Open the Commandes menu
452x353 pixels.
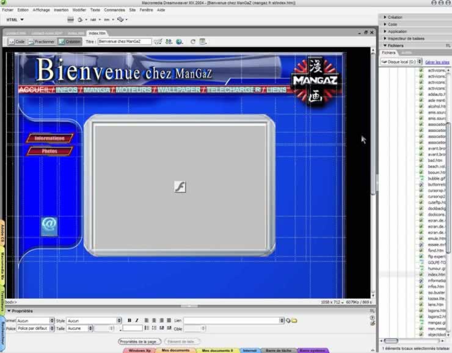[x=114, y=10]
